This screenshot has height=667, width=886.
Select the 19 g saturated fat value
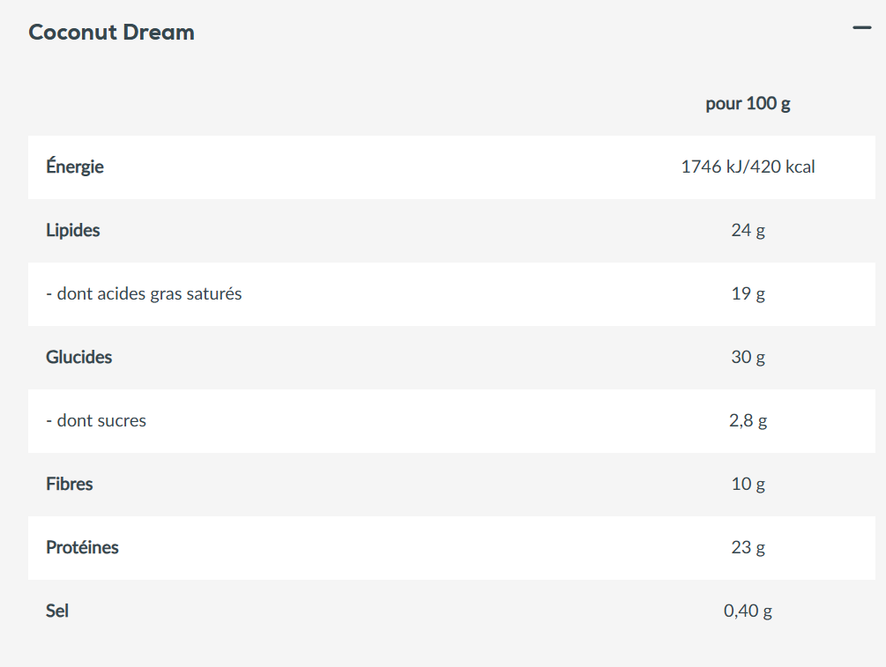tap(748, 293)
